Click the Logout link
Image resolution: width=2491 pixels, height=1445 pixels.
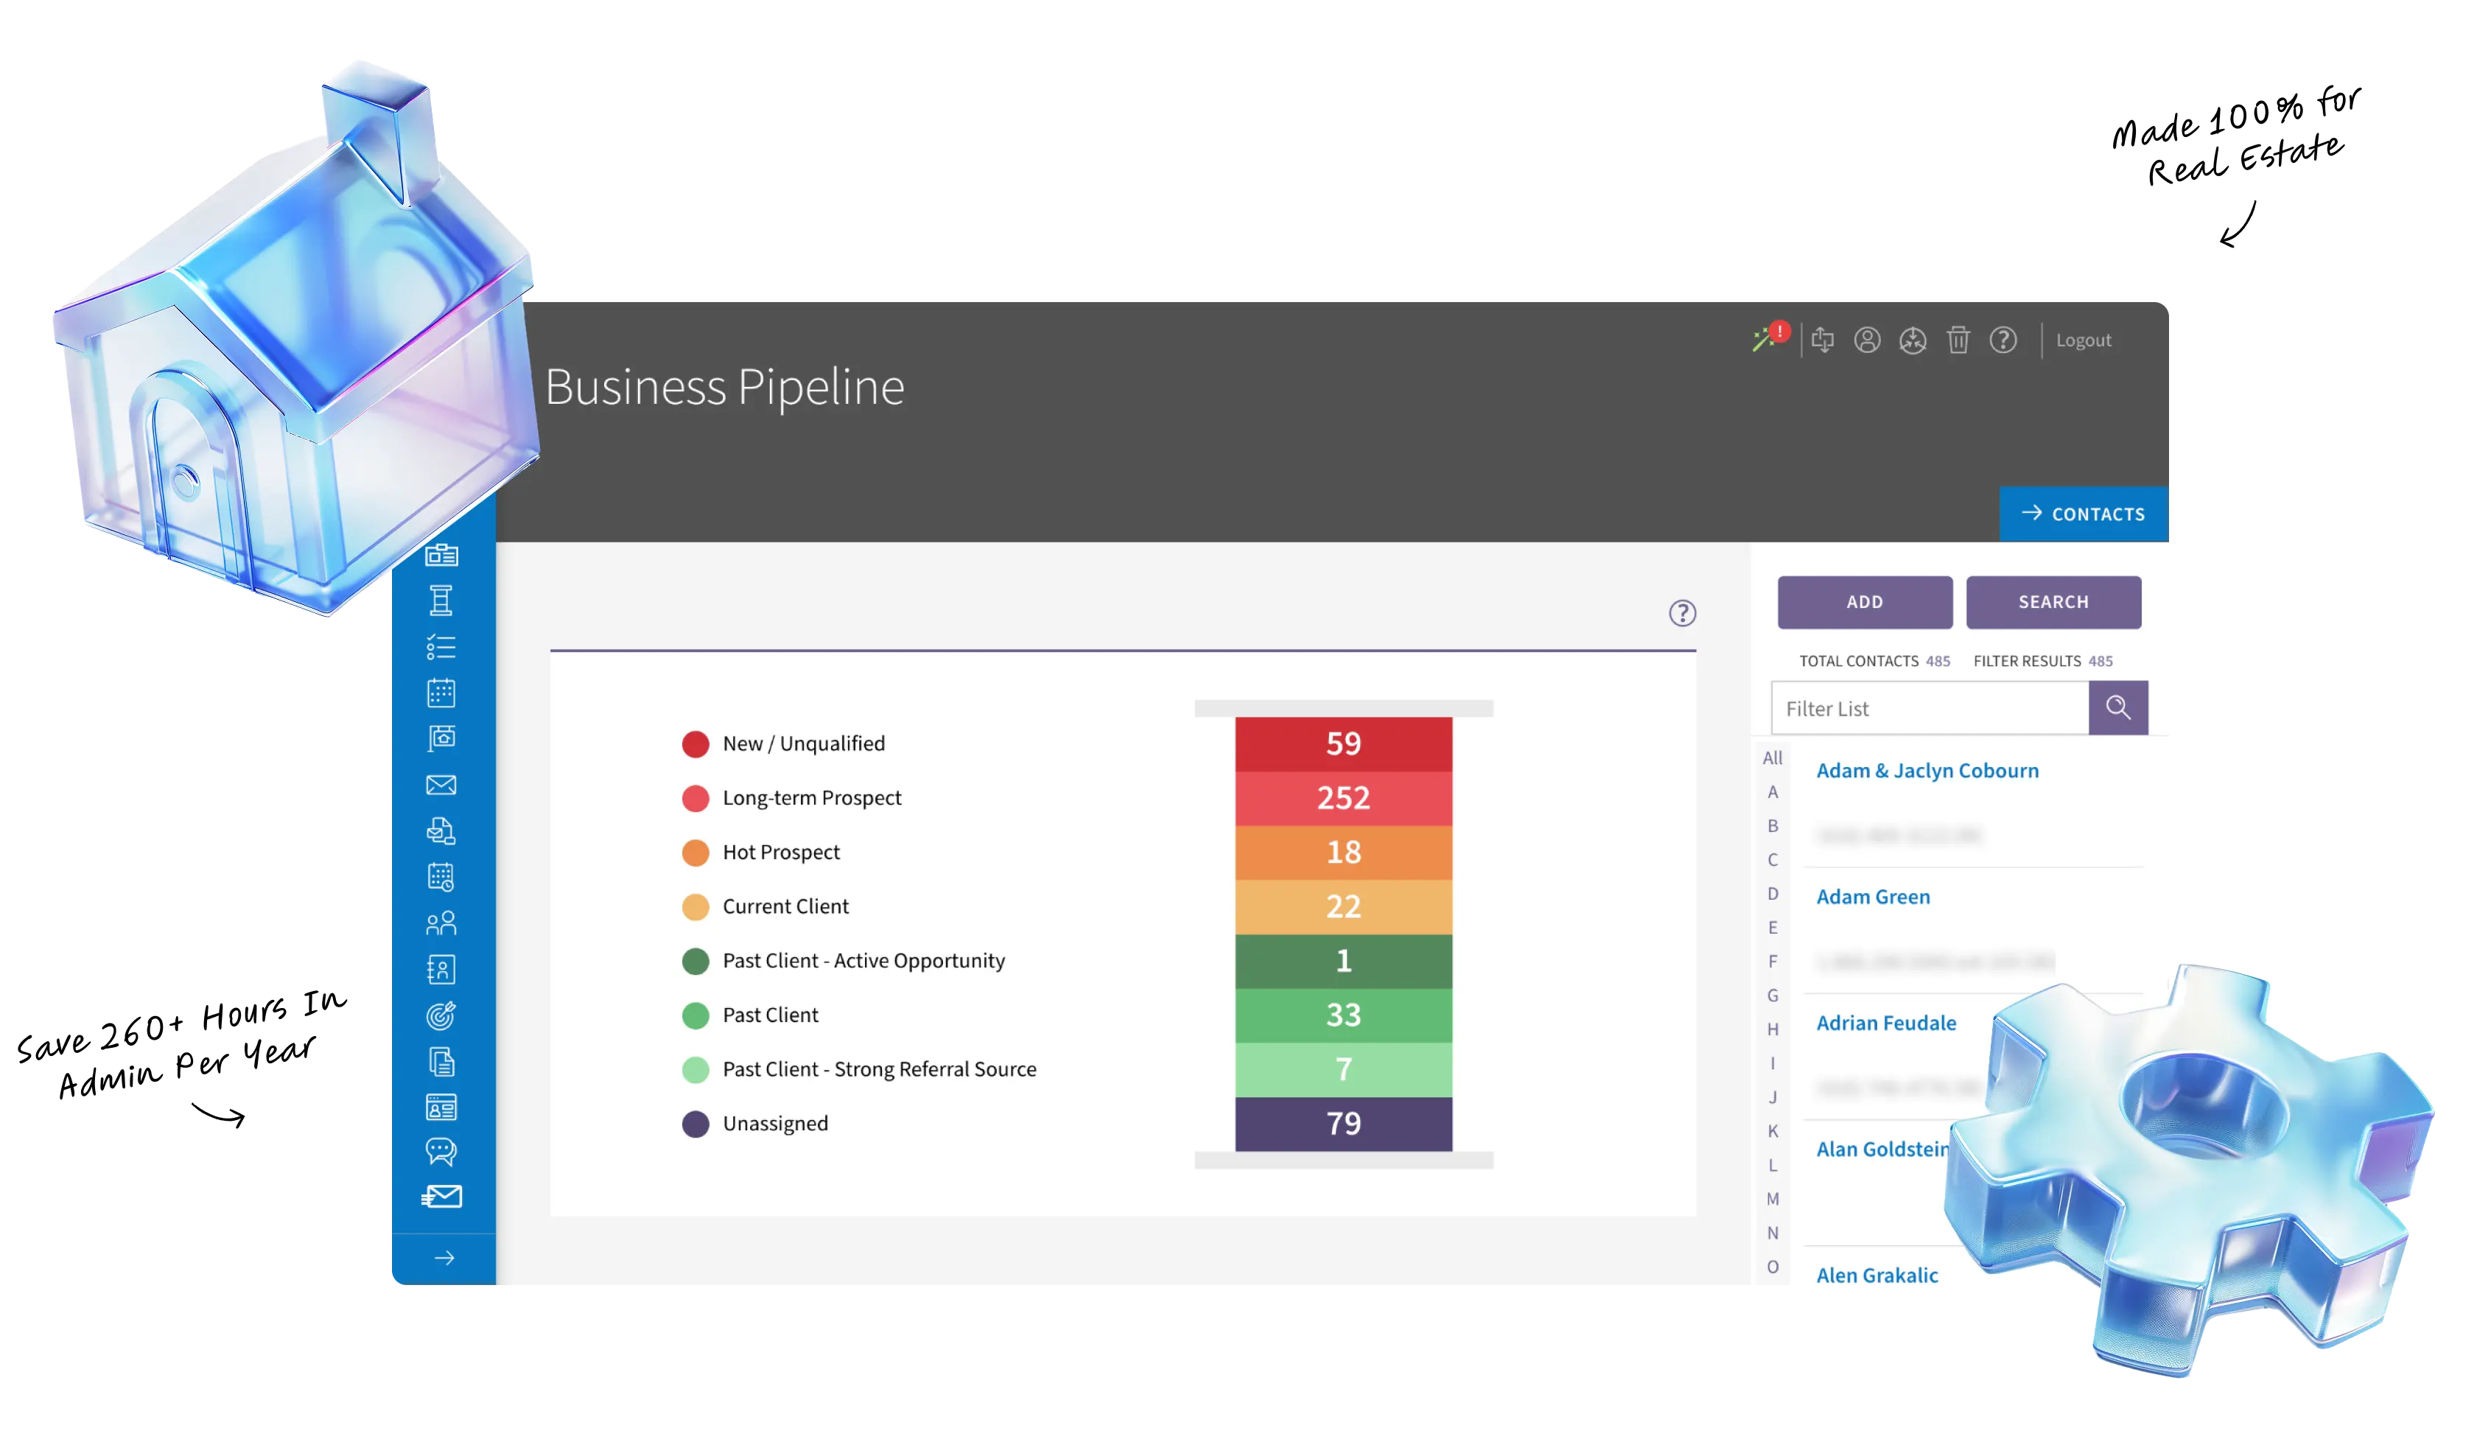(x=2083, y=340)
